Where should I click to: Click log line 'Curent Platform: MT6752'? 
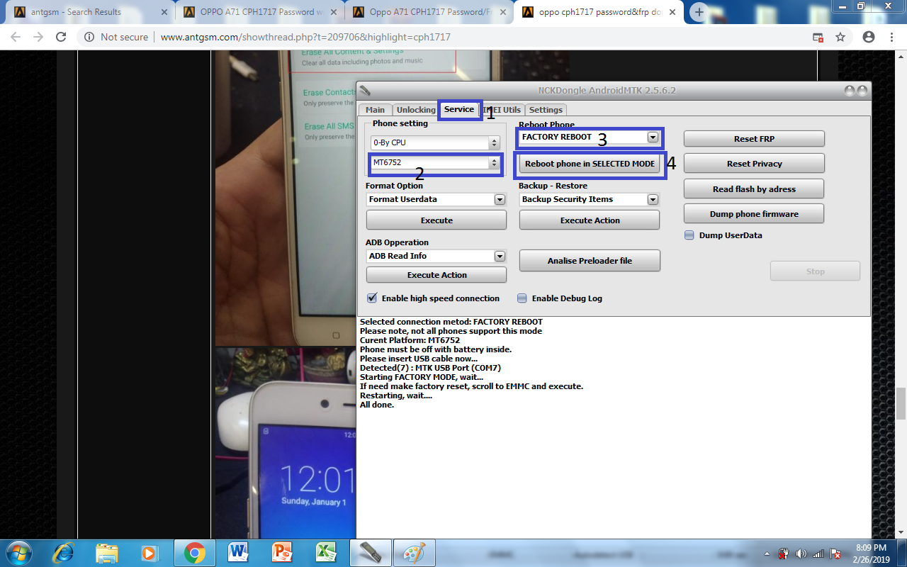[410, 340]
